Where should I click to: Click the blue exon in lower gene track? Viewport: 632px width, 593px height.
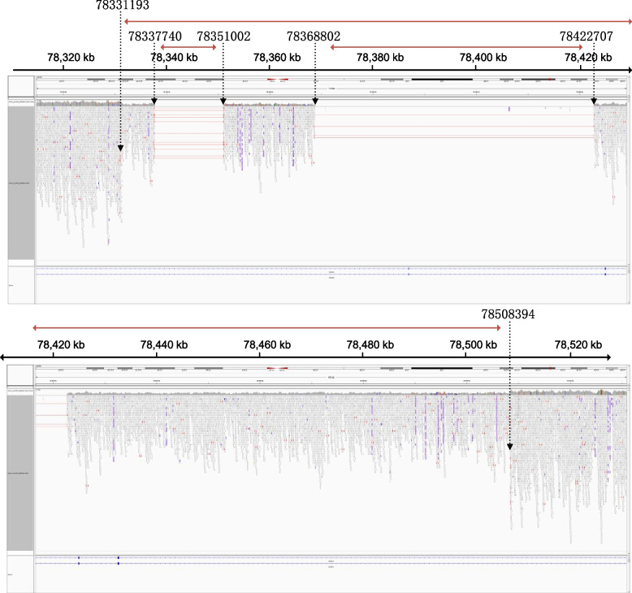coord(119,559)
